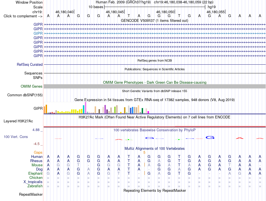Open the GTEx 'Gene Expression in 54 tissues' title
266x201 pixels.
click(155, 100)
